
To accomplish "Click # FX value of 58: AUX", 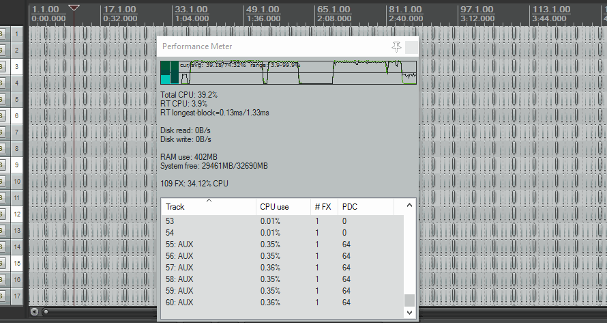I will coord(316,279).
